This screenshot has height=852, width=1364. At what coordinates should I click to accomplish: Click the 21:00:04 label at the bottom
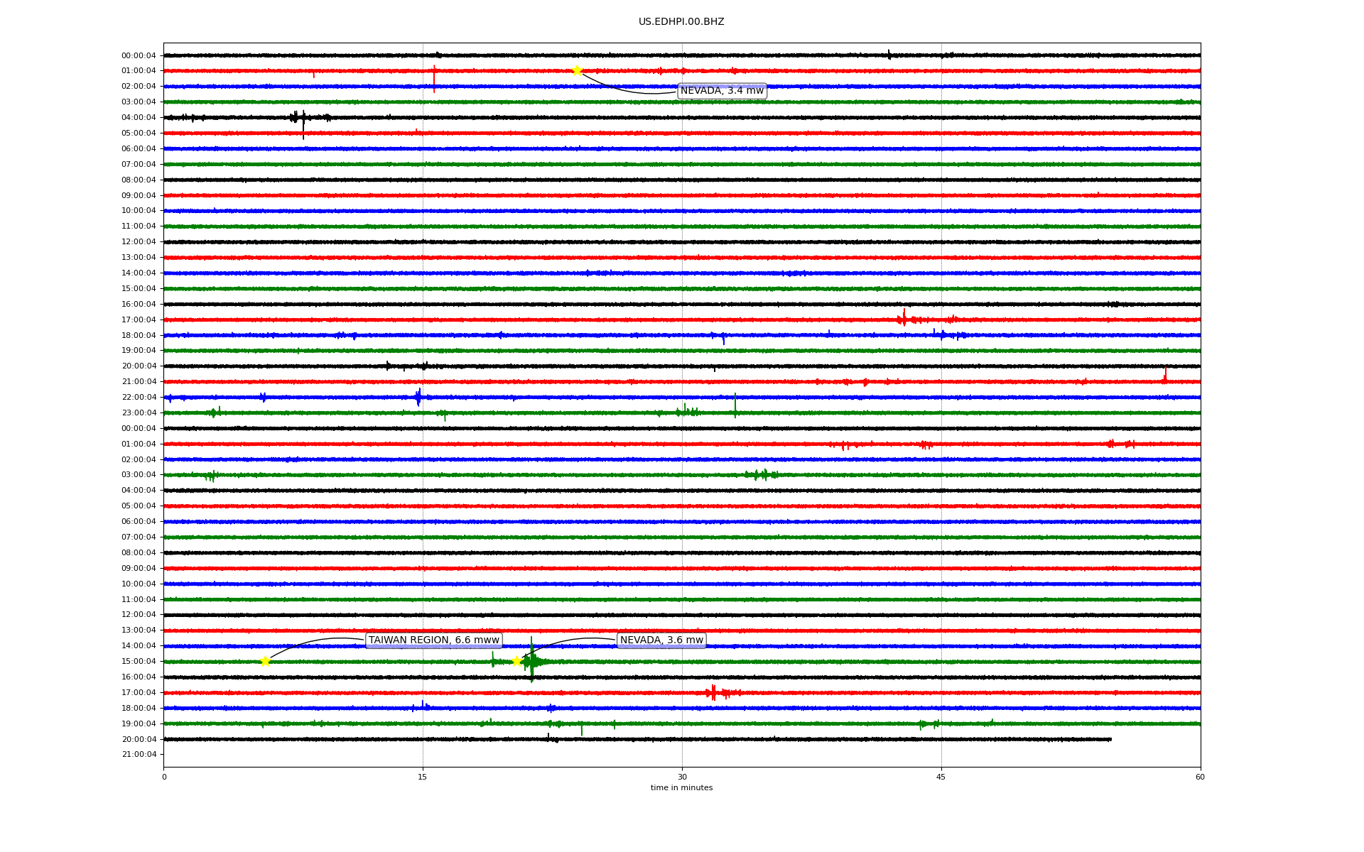click(139, 754)
